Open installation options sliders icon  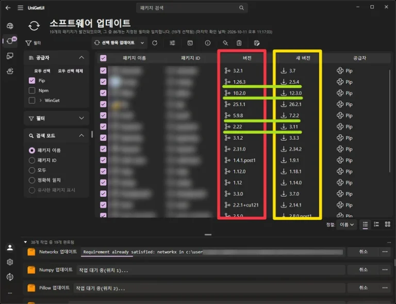[x=172, y=43]
